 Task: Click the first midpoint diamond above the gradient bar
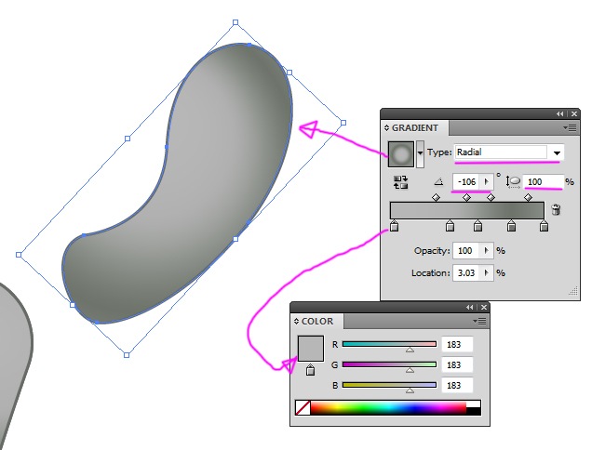(436, 198)
